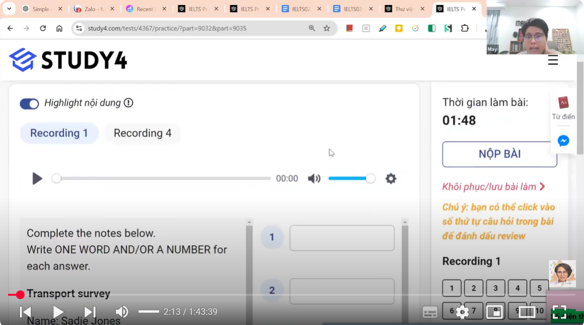584x325 pixels.
Task: Jump to question 4 in review panel
Action: [518, 288]
